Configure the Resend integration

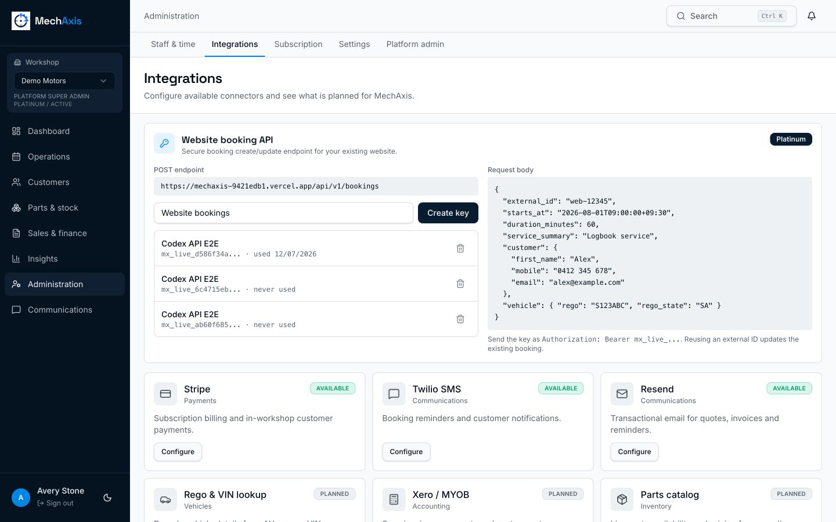tap(635, 452)
